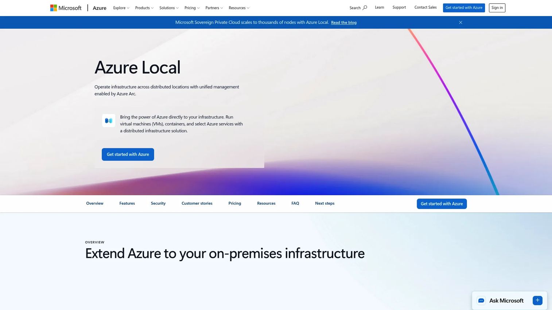Click sticky nav Get started with Azure
The height and width of the screenshot is (310, 552).
[x=442, y=204]
